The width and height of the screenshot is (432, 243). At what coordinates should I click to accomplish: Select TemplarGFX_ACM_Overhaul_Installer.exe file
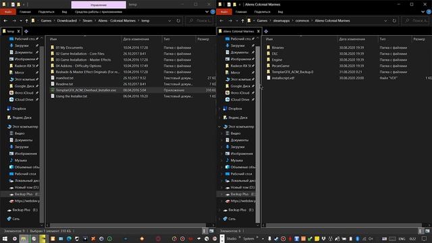click(86, 90)
